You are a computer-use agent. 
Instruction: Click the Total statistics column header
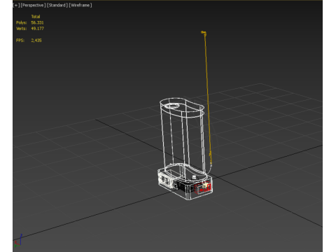coord(36,17)
